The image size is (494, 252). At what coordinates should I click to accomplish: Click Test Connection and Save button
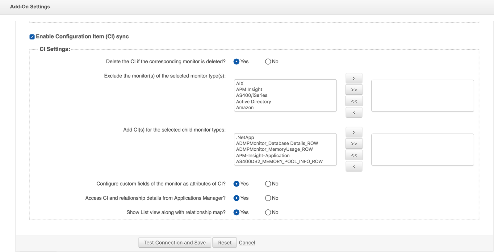174,243
